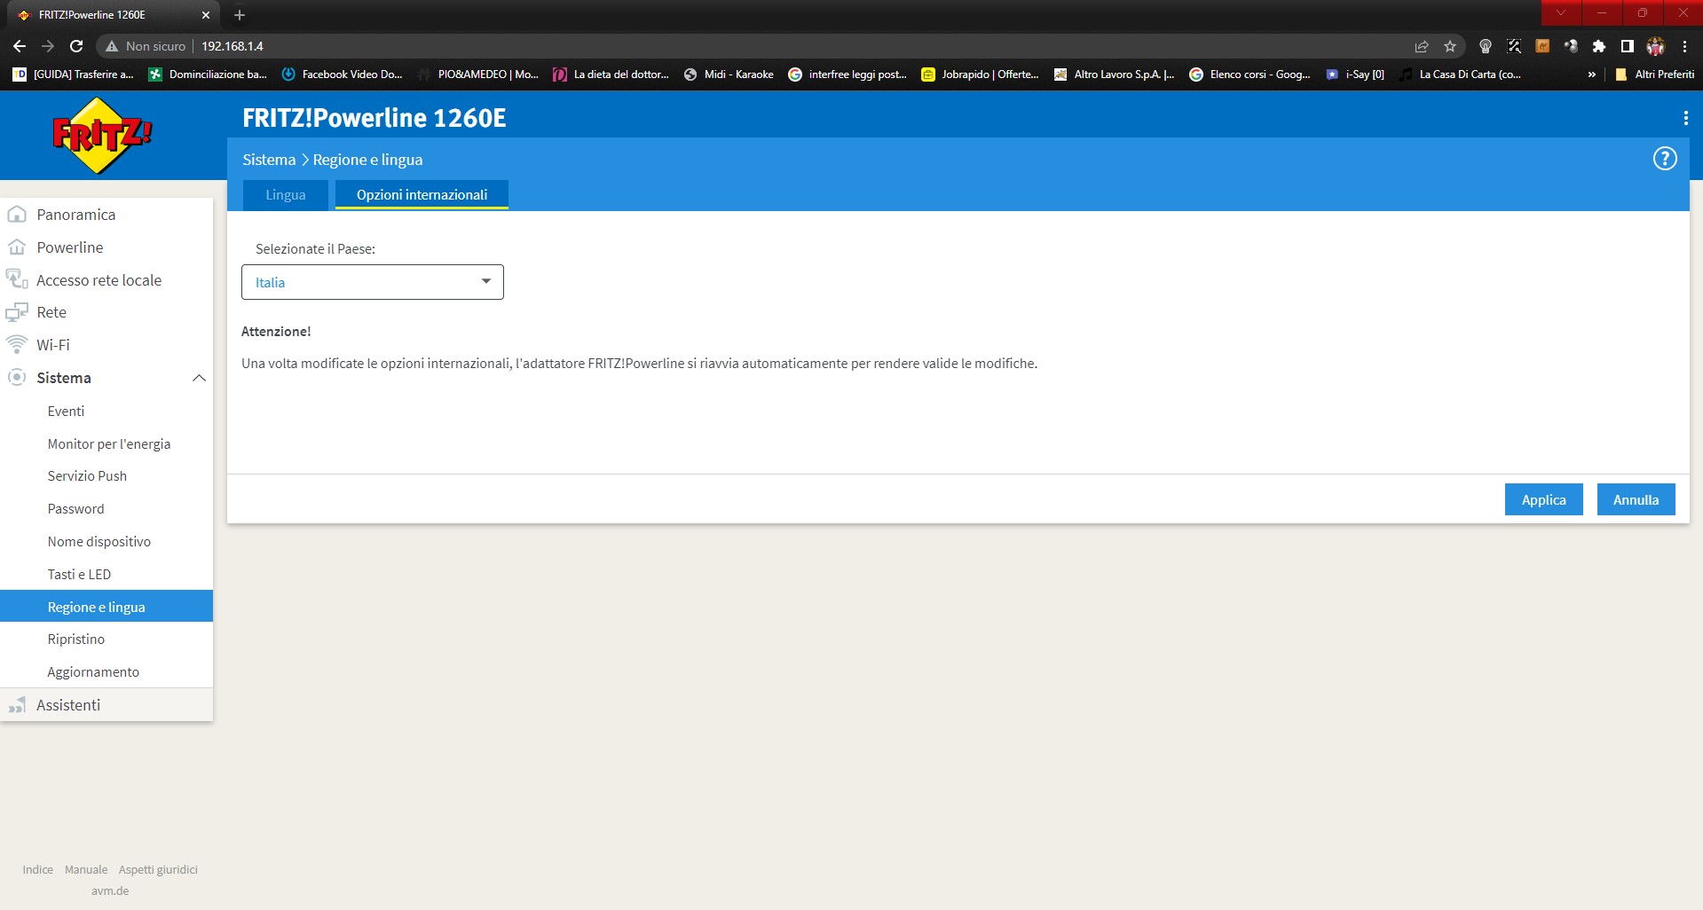
Task: Open the FRITZ!Powerline three-dot menu
Action: click(1685, 118)
